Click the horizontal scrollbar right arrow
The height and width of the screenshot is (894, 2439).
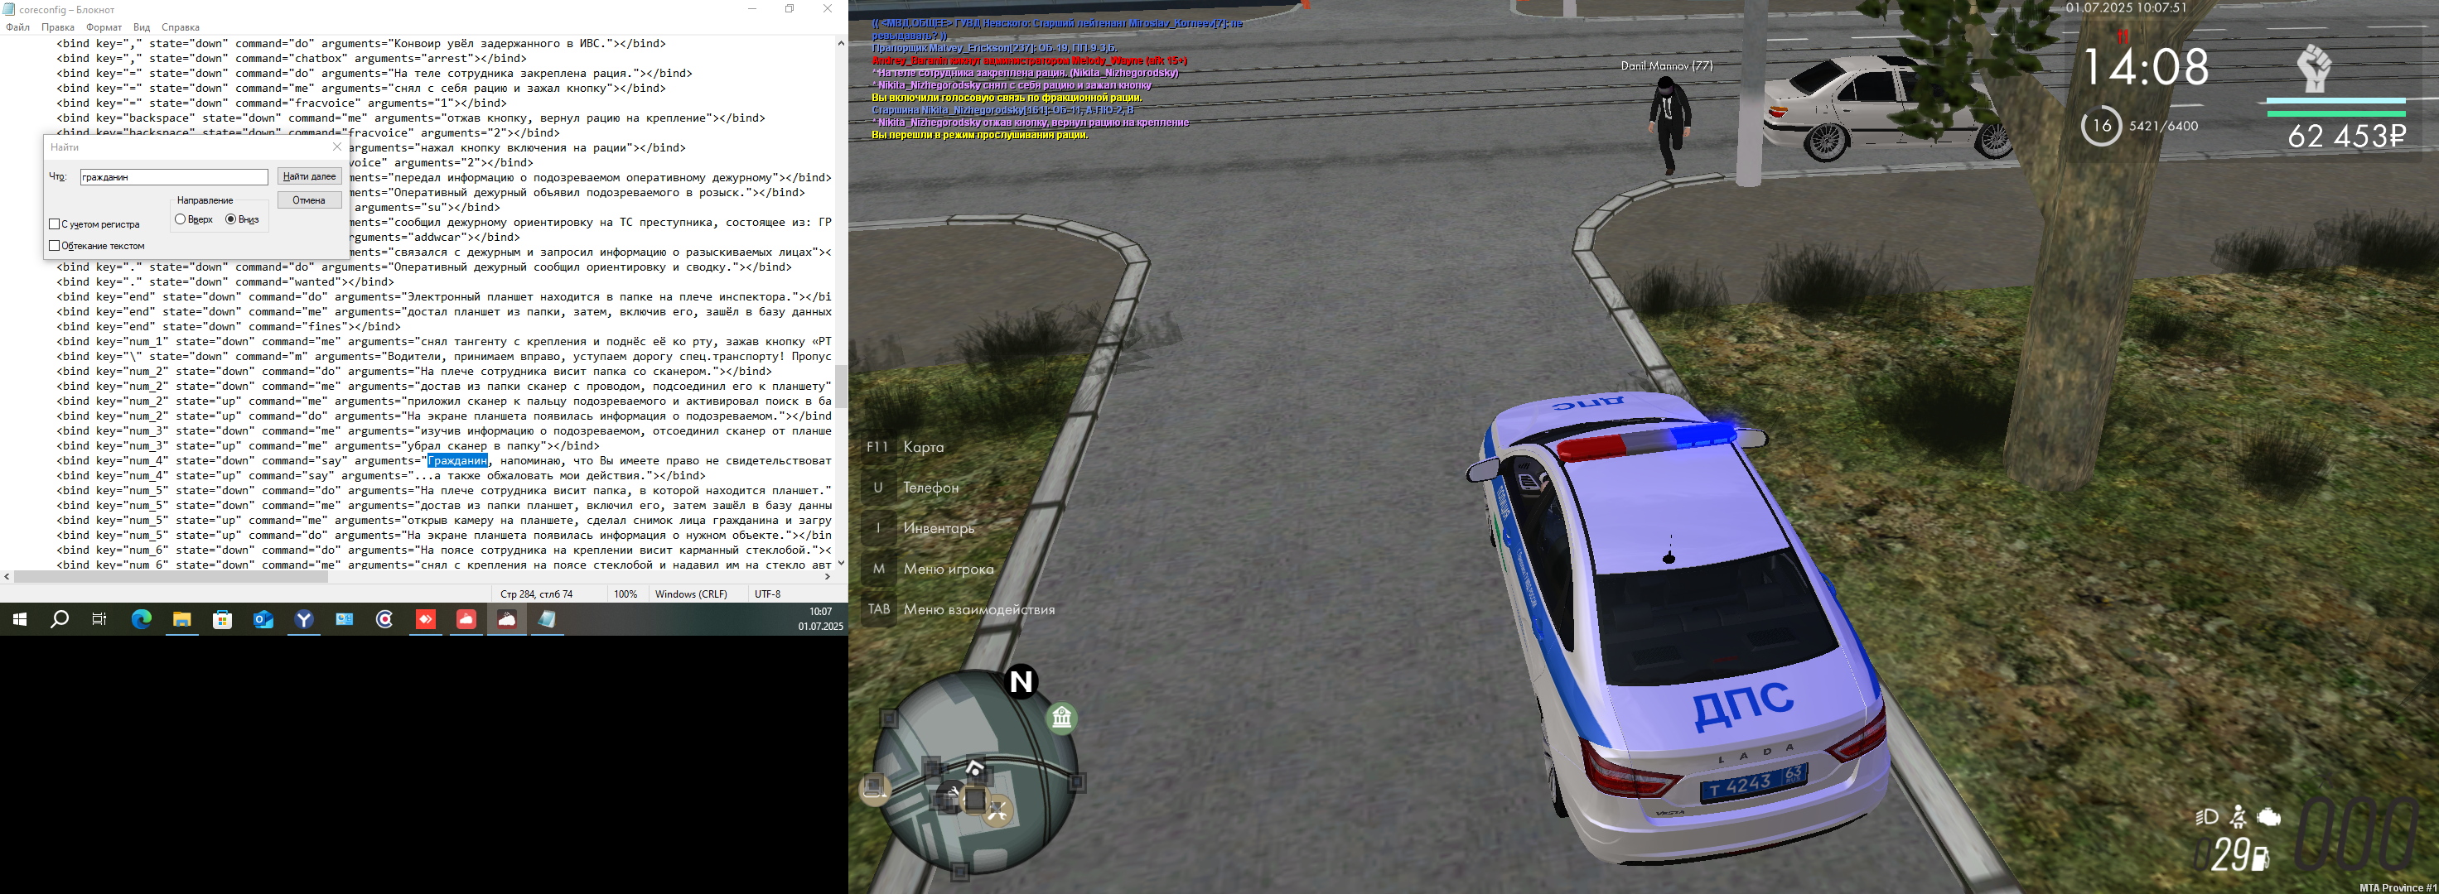(828, 576)
